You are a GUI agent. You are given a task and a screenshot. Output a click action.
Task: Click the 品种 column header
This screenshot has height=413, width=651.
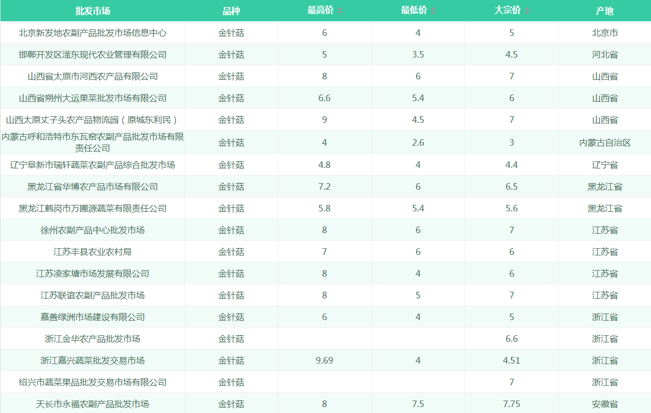[231, 11]
